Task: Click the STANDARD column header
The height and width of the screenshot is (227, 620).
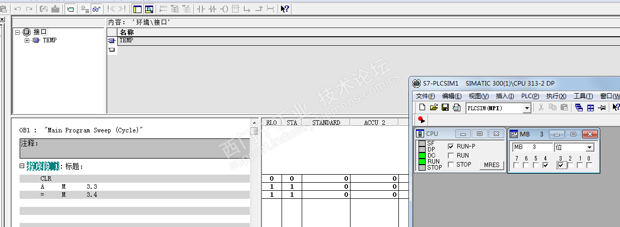Action: coord(326,122)
